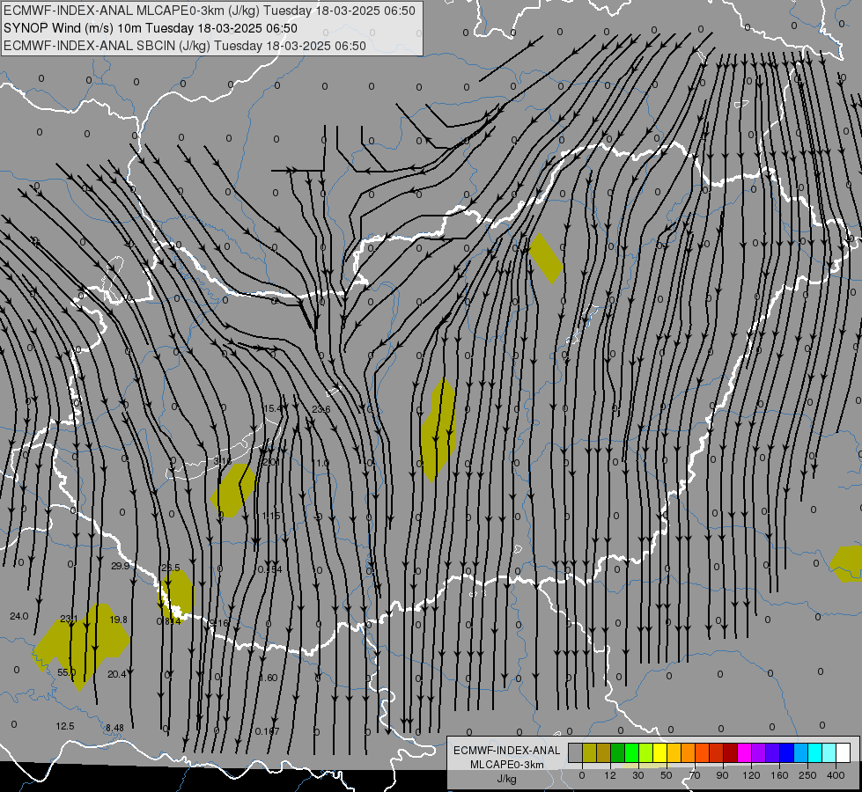Image resolution: width=862 pixels, height=792 pixels.
Task: Click the map value 12.5
Action: point(65,727)
